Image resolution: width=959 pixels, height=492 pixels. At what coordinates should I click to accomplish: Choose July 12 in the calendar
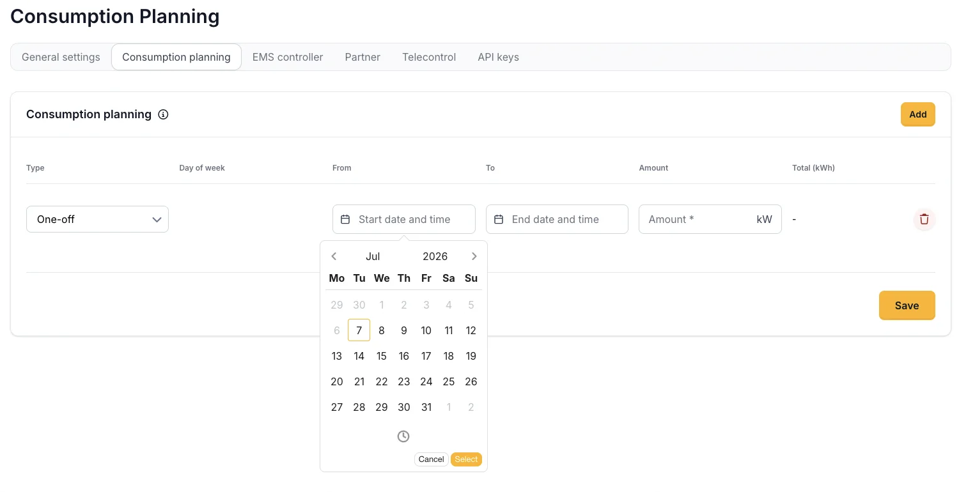click(471, 330)
